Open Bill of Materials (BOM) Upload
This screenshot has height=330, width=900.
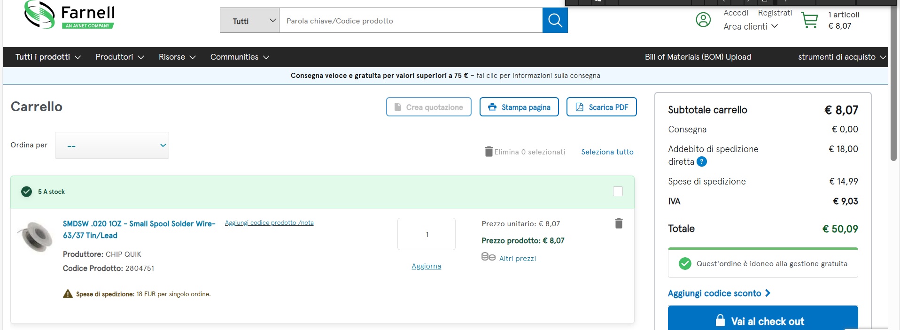pos(698,57)
